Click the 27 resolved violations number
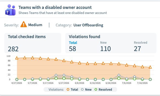This screenshot has height=96, width=160. (x=137, y=49)
